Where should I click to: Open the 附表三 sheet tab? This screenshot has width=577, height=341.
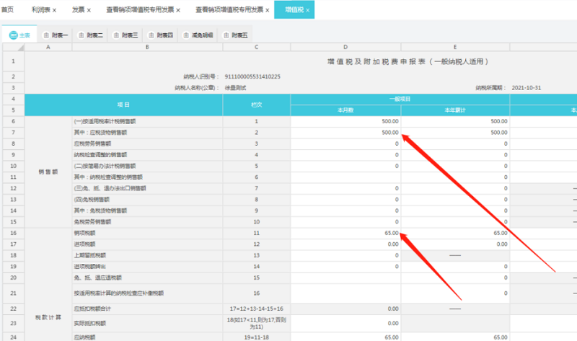click(125, 35)
